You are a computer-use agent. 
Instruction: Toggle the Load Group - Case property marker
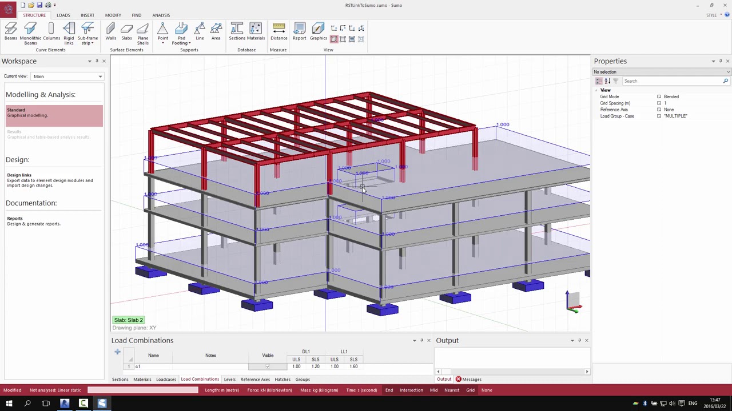(x=659, y=116)
